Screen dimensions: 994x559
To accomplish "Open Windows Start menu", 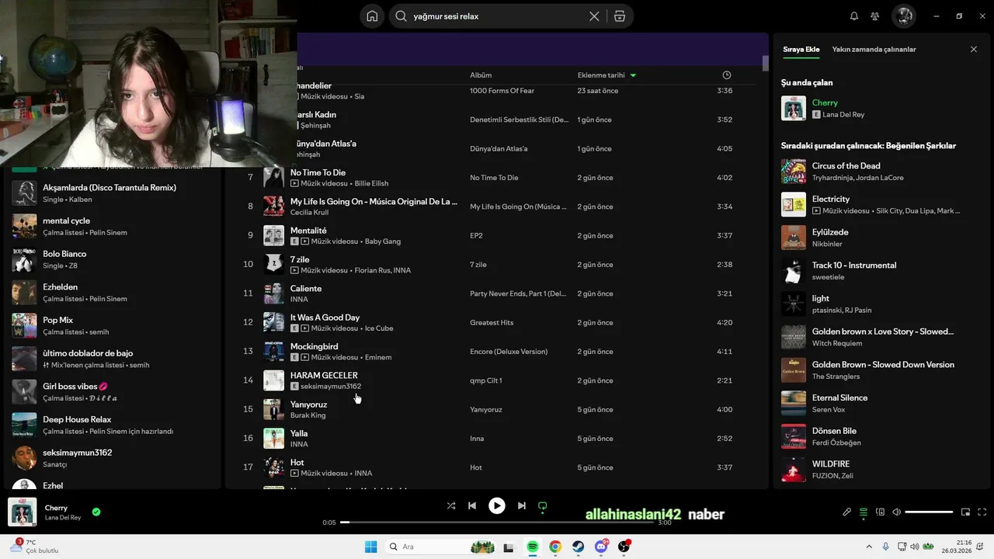I will pyautogui.click(x=371, y=547).
